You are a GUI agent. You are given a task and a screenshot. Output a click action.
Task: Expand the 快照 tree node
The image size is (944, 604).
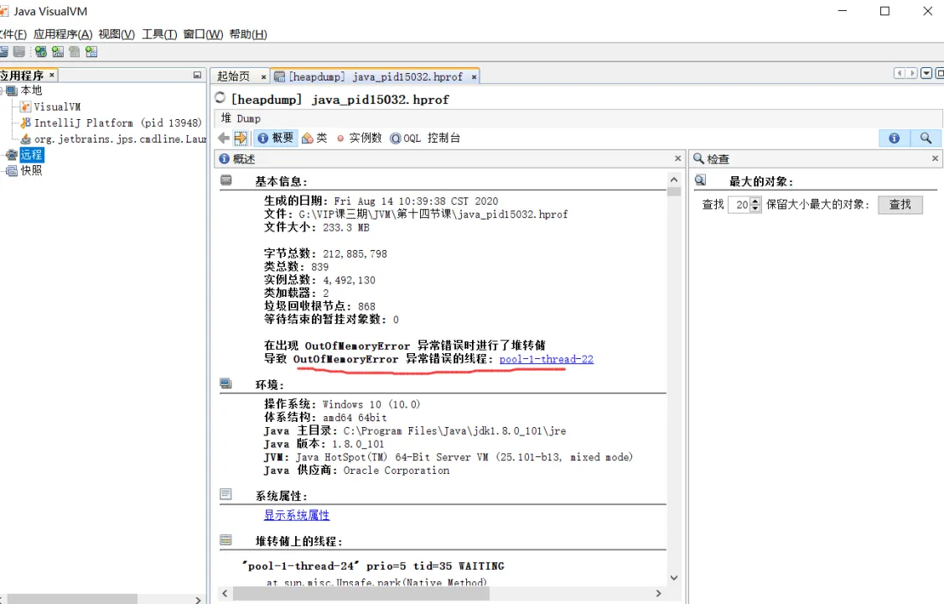[2, 171]
